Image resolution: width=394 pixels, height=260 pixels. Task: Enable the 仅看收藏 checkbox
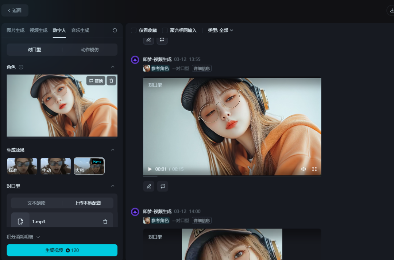coord(134,30)
